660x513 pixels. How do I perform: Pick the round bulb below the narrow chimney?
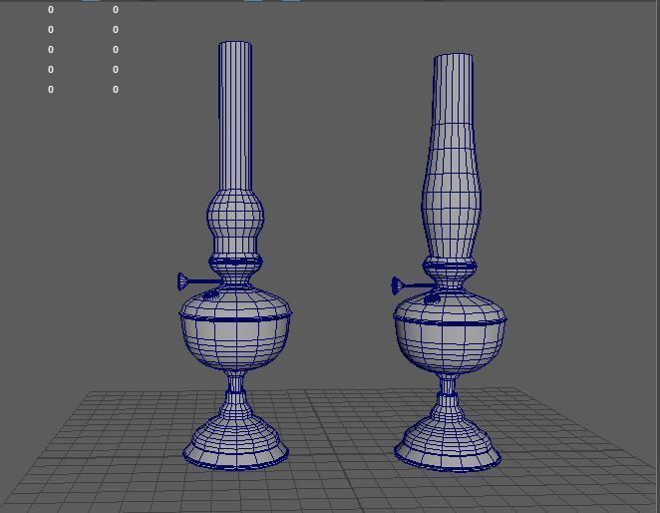click(235, 216)
